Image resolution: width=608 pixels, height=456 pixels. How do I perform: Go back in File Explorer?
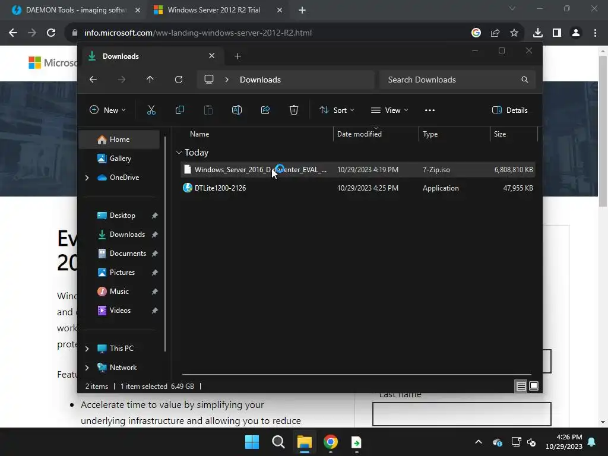coord(93,80)
